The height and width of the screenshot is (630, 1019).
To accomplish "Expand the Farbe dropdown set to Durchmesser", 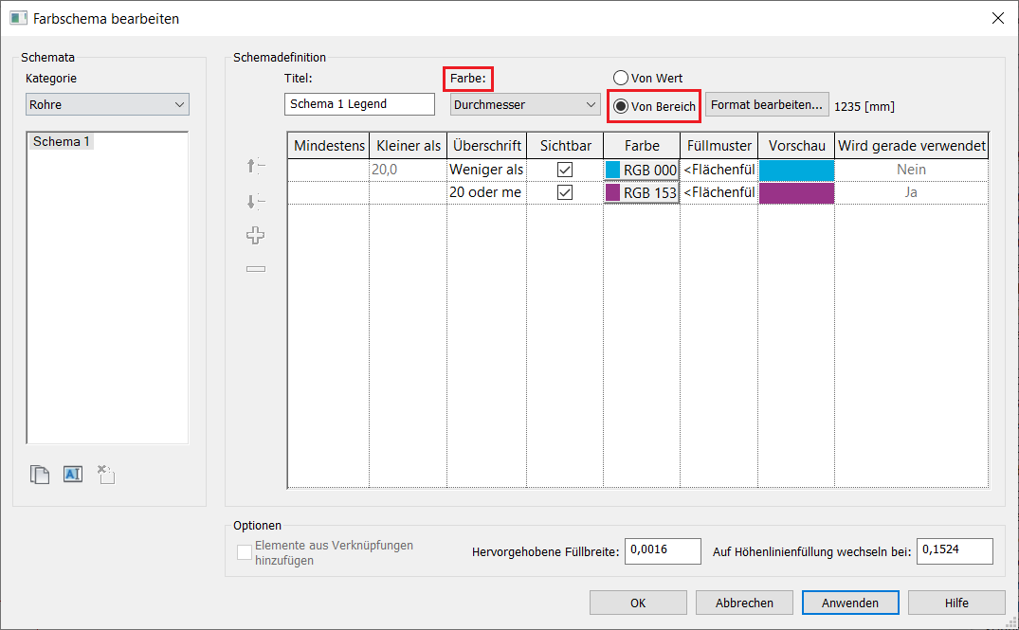I will tap(523, 105).
